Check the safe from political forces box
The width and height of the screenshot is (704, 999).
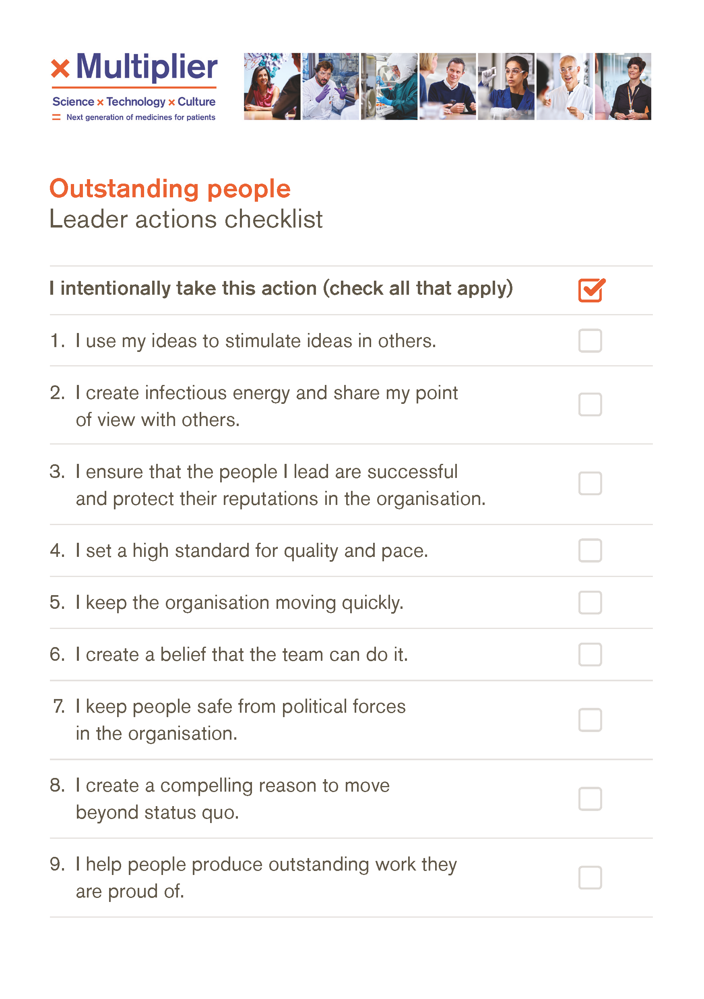(x=590, y=720)
